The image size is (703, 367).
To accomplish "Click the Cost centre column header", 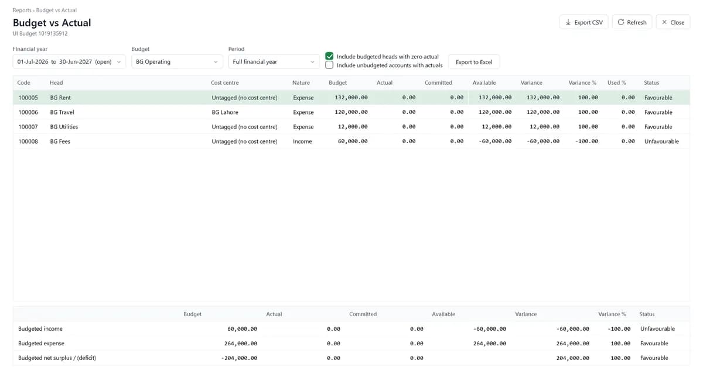I will pyautogui.click(x=225, y=82).
